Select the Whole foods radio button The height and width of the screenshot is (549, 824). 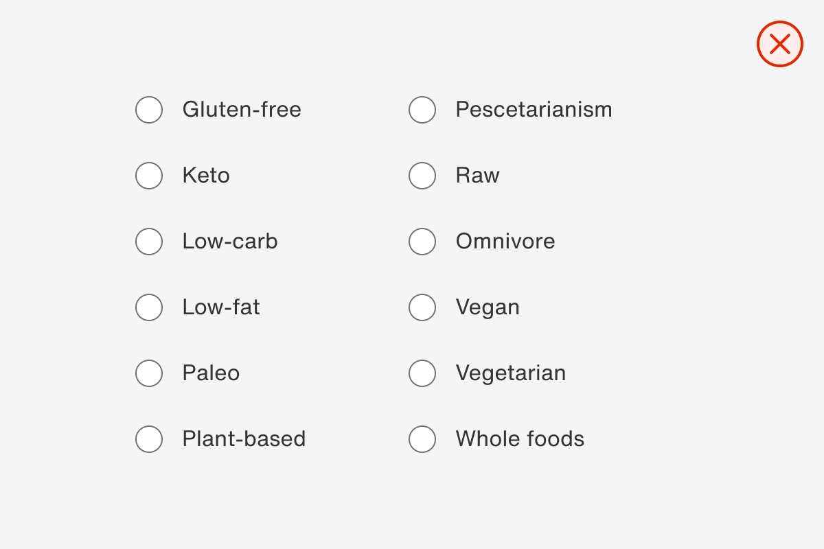[x=422, y=439]
